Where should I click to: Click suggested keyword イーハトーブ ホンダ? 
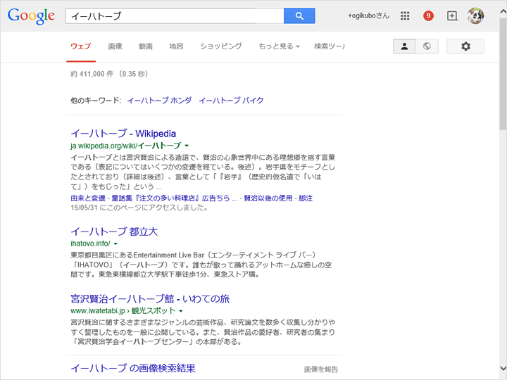[x=159, y=101]
